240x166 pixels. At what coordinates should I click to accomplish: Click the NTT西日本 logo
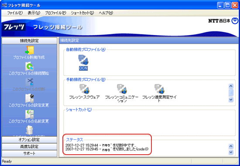(x=223, y=21)
